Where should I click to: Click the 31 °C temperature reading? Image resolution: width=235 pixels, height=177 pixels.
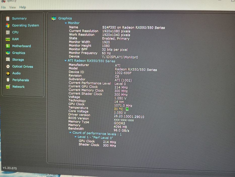(x=119, y=109)
